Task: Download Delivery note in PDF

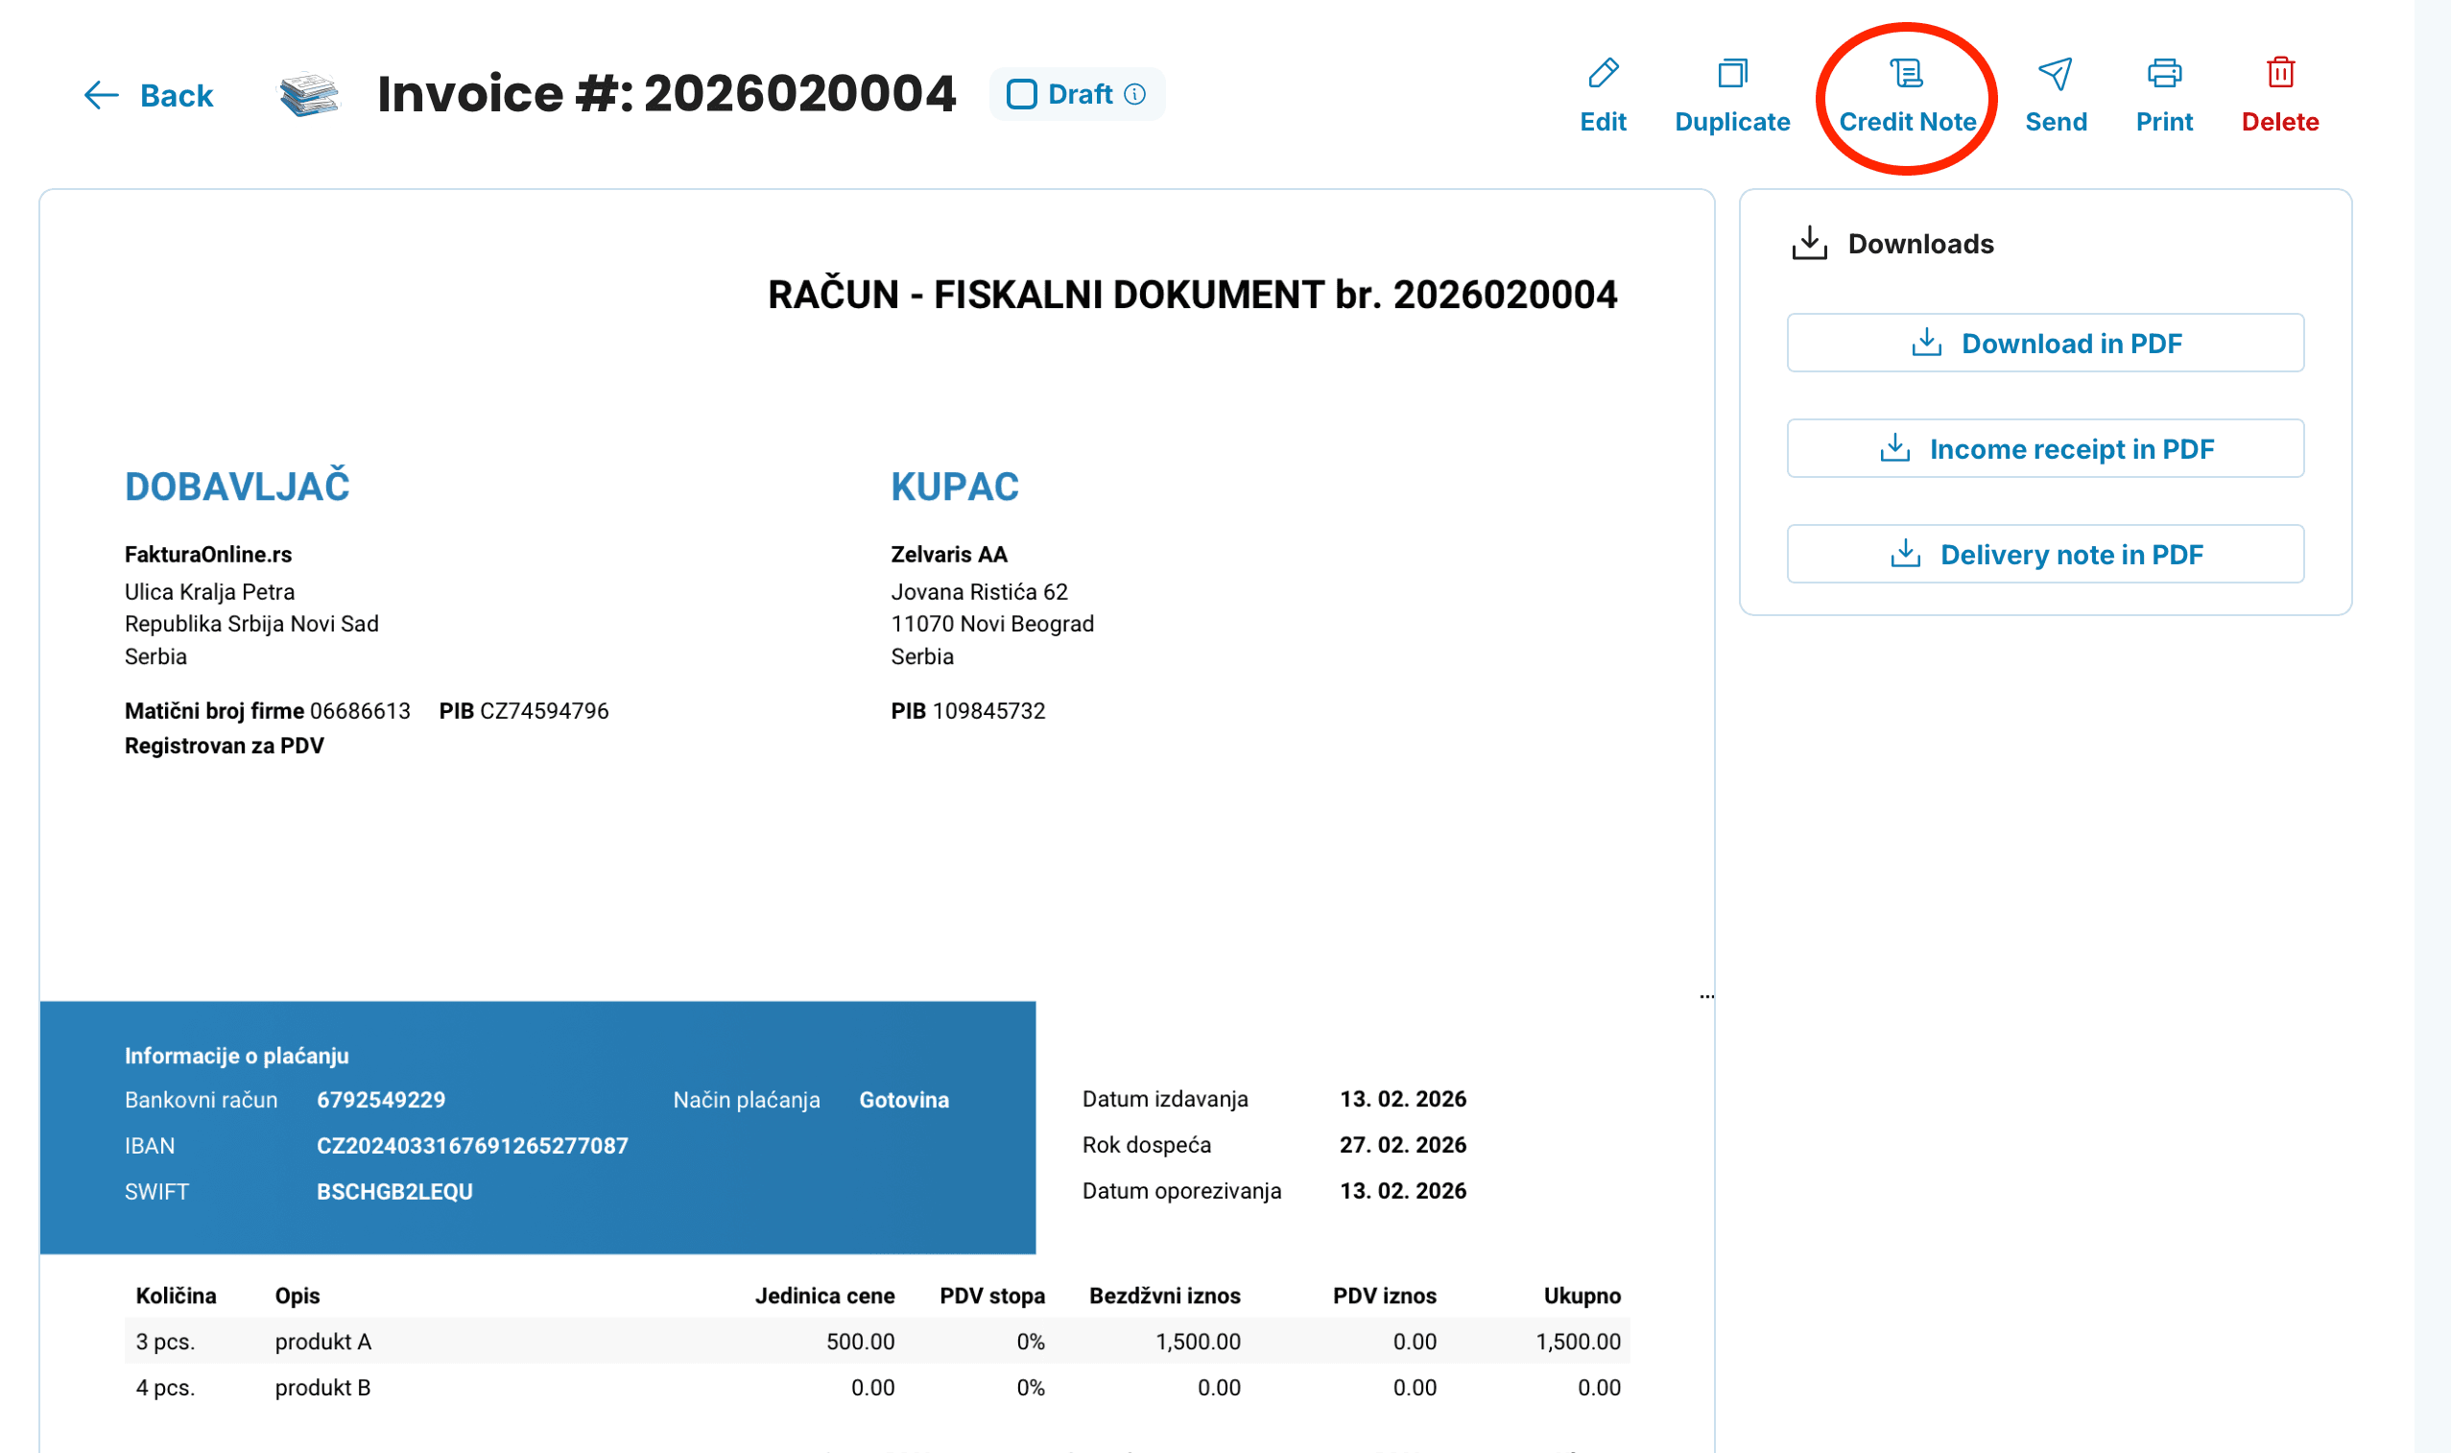Action: (2045, 554)
